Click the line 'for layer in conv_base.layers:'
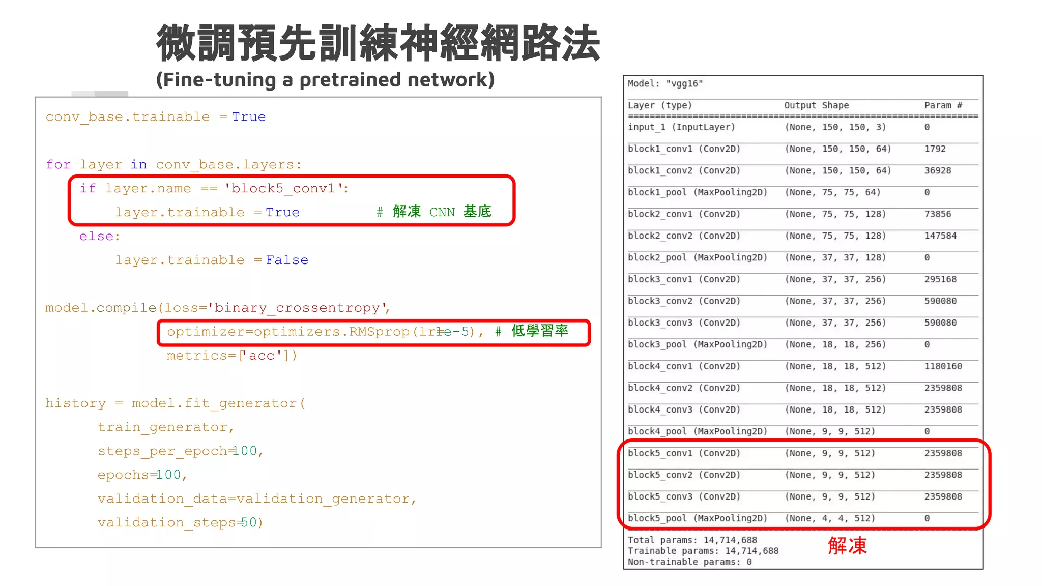The width and height of the screenshot is (1042, 586). pos(173,165)
